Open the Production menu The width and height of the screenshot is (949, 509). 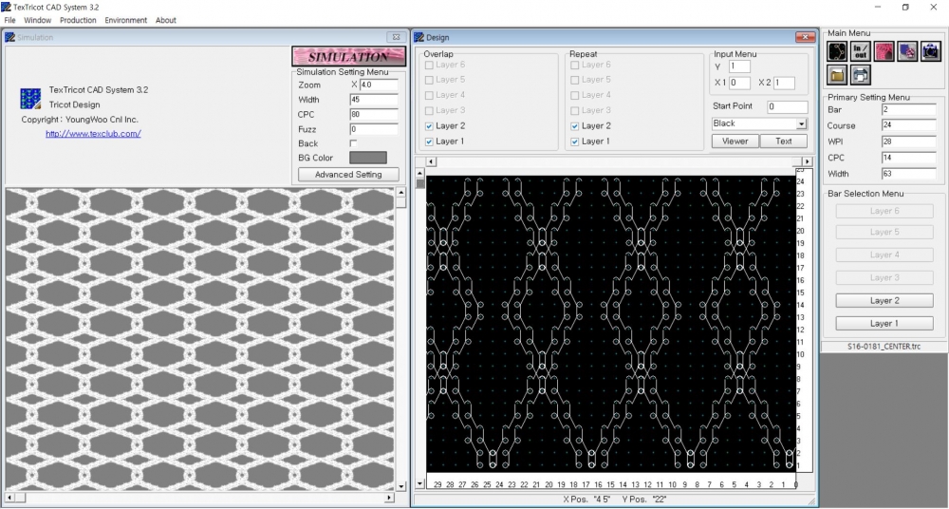coord(78,20)
